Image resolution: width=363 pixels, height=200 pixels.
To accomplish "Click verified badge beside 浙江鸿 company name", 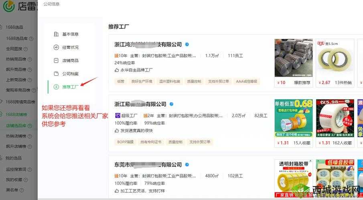I will pos(187,44).
